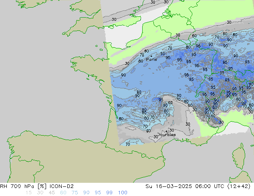Click the '30' entry in the bottom legend
The width and height of the screenshot is (254, 196).
[x=40, y=193]
